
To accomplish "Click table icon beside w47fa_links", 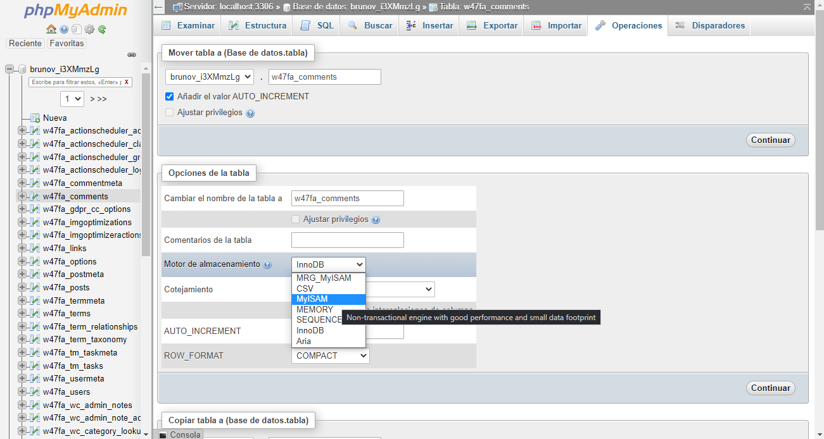I will (x=35, y=248).
